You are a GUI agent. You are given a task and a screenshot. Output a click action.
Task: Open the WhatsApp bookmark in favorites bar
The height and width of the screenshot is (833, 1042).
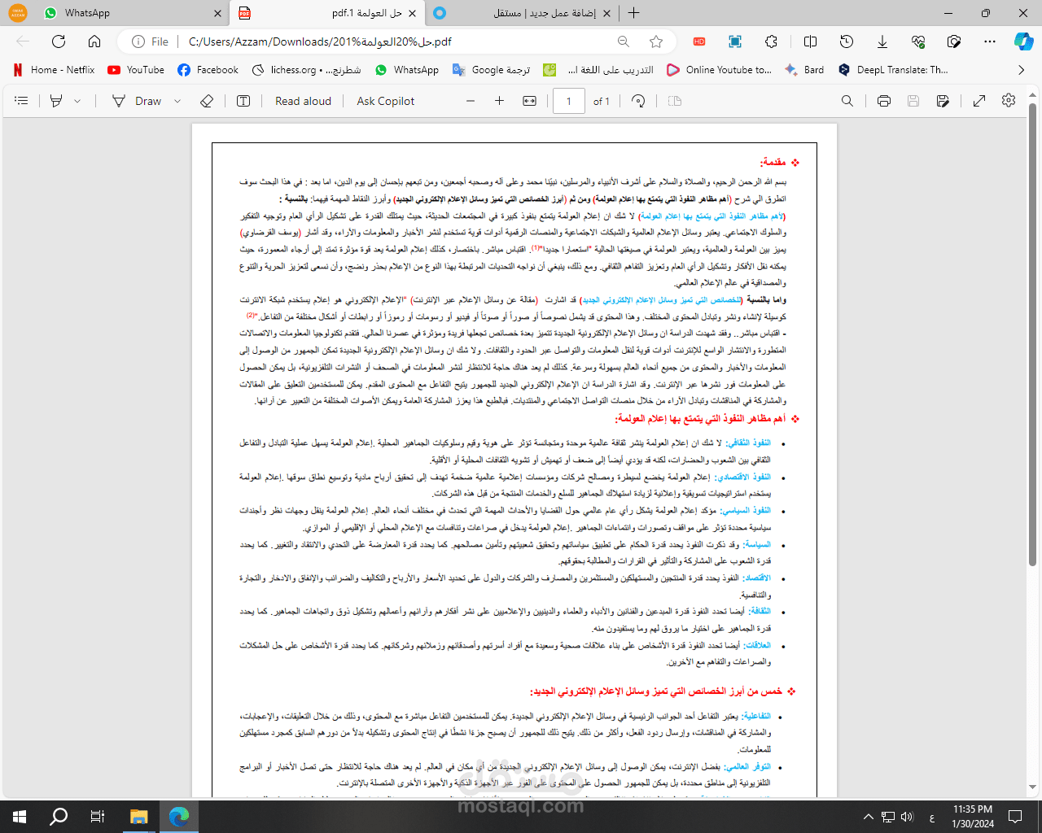point(407,70)
